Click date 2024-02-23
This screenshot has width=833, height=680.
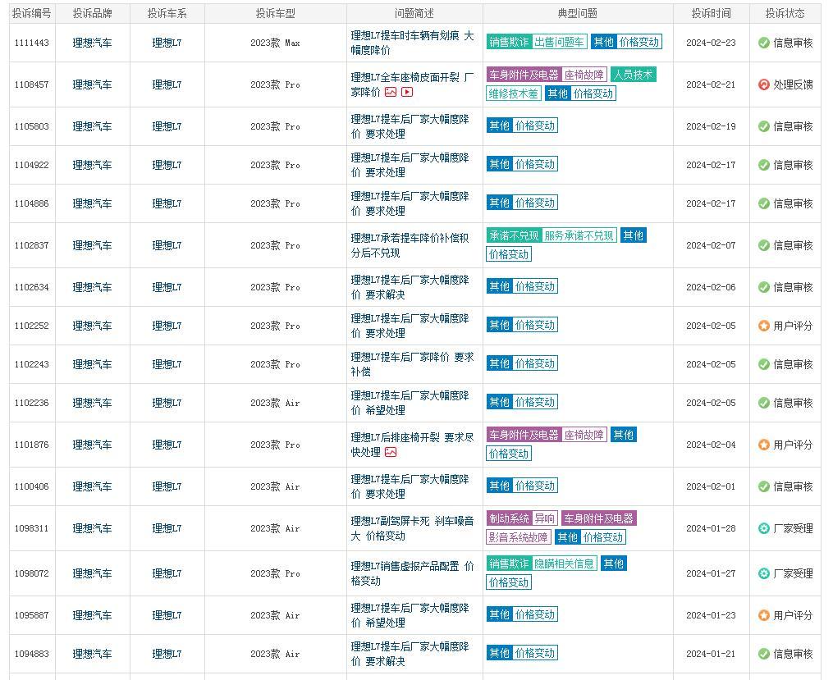(711, 43)
